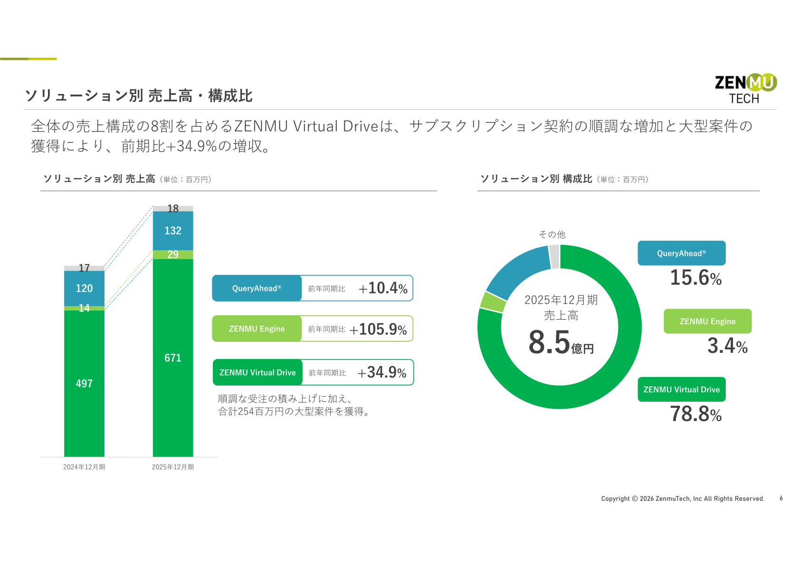The width and height of the screenshot is (800, 565).
Task: Click the 2025年12月期 axis label
Action: tap(173, 467)
